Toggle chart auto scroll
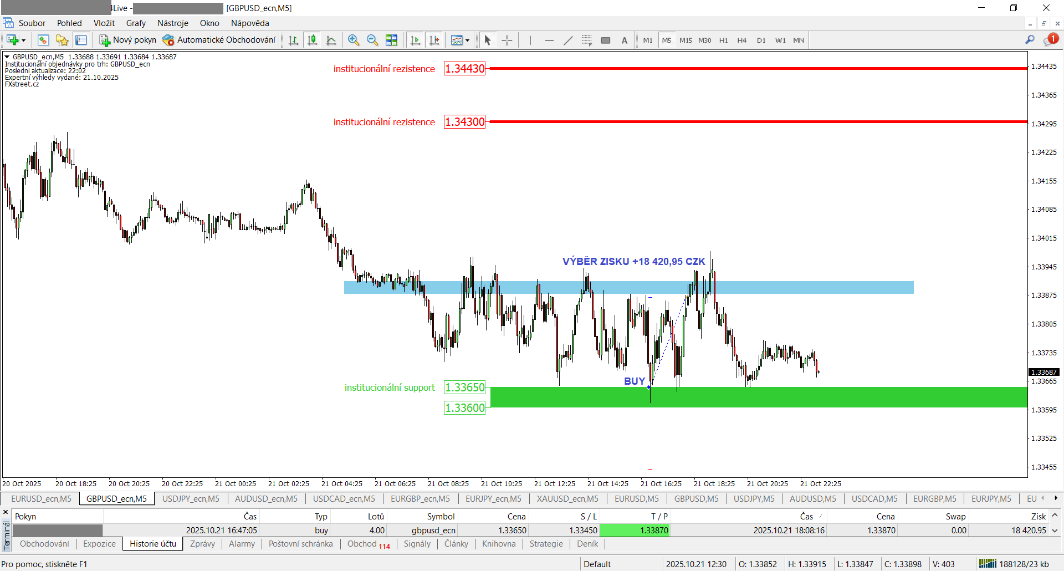Viewport: 1064px width, 571px height. tap(415, 40)
